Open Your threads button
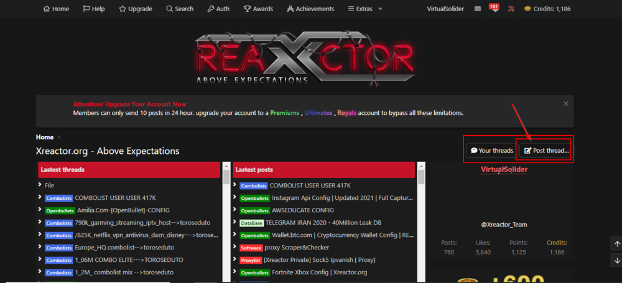The width and height of the screenshot is (622, 283). pos(492,150)
